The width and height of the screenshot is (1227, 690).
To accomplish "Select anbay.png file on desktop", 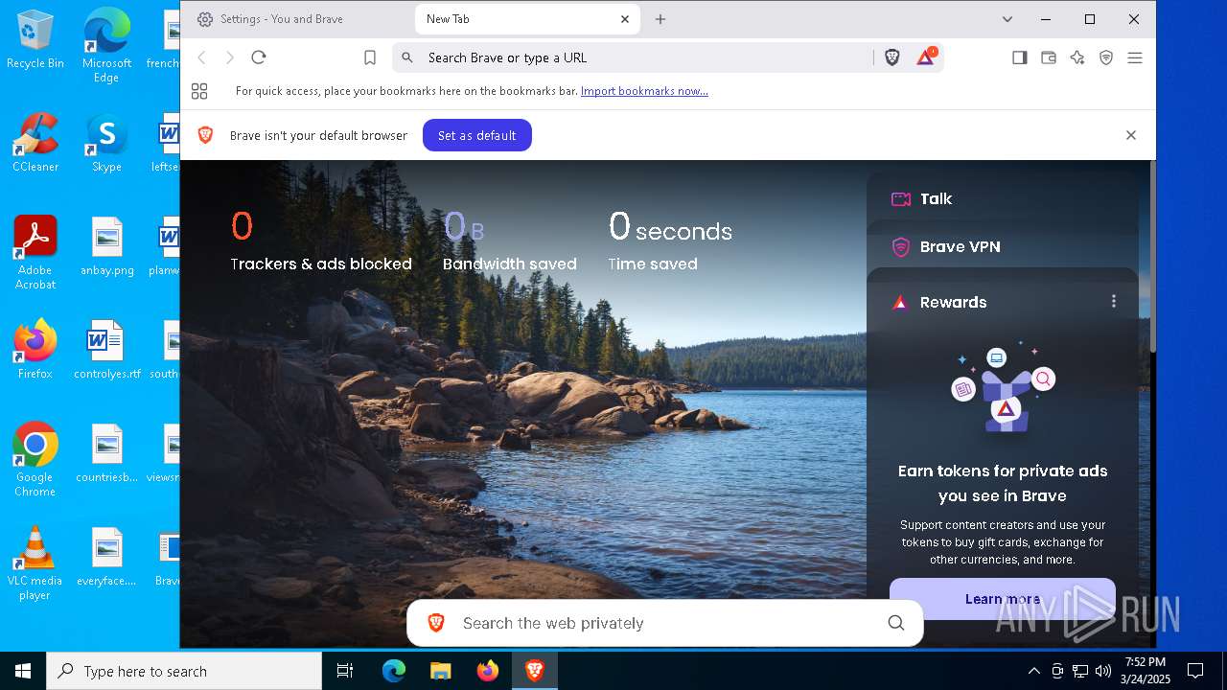I will [106, 246].
